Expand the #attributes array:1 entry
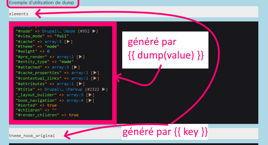The width and height of the screenshot is (268, 145). 80,84
